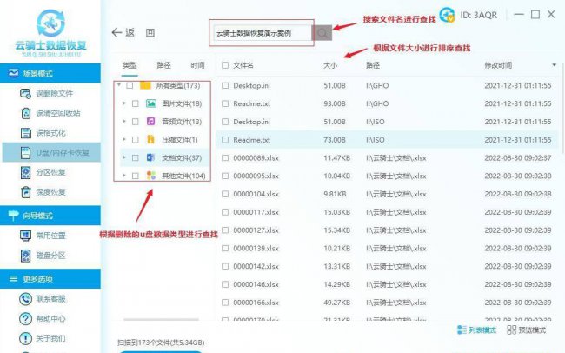Expand the 压缩文件(1) node arrow
The height and width of the screenshot is (353, 565).
(124, 139)
